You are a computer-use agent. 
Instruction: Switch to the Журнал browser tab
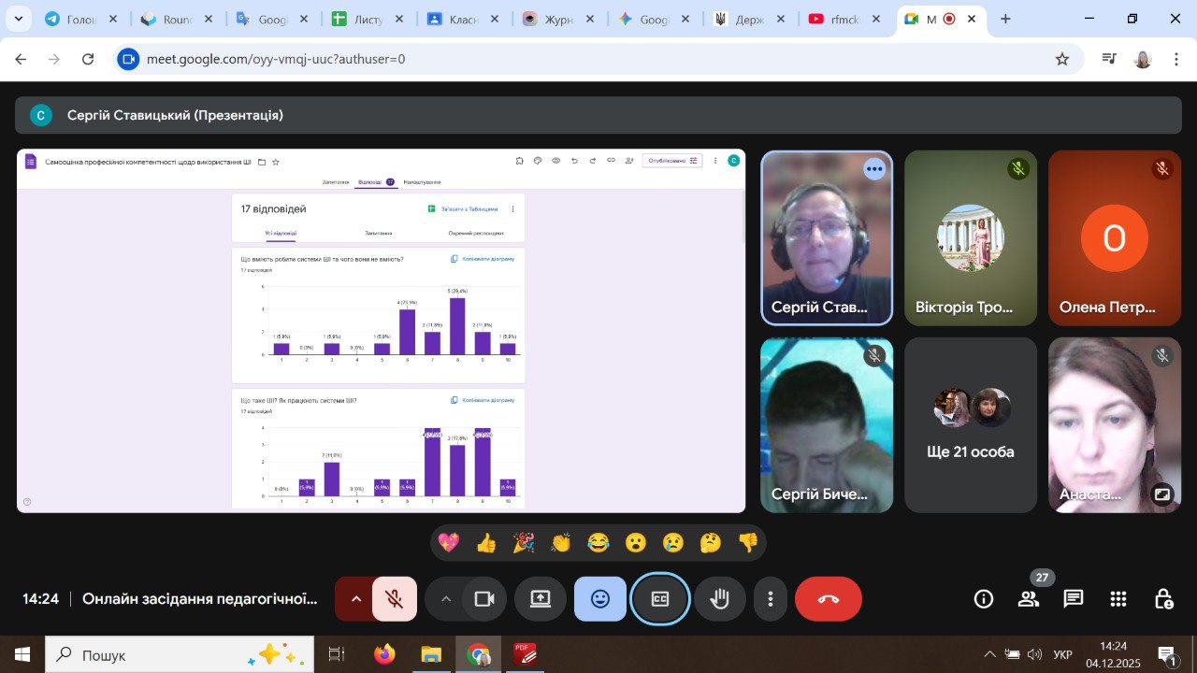pyautogui.click(x=558, y=20)
